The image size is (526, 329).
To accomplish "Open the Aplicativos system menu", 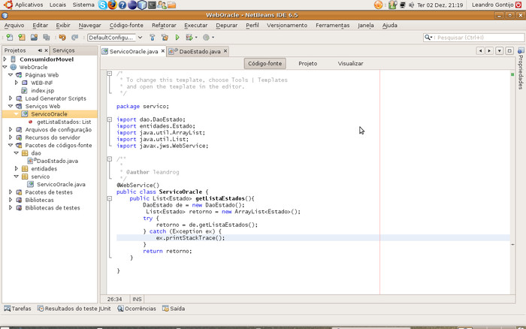I will coord(29,5).
